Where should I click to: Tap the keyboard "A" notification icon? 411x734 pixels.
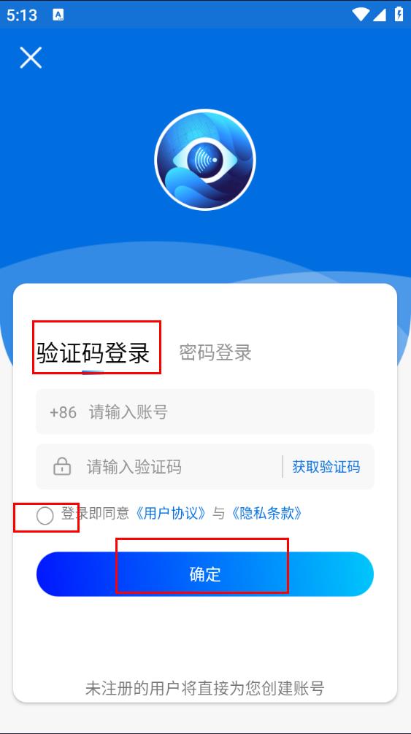pos(58,15)
